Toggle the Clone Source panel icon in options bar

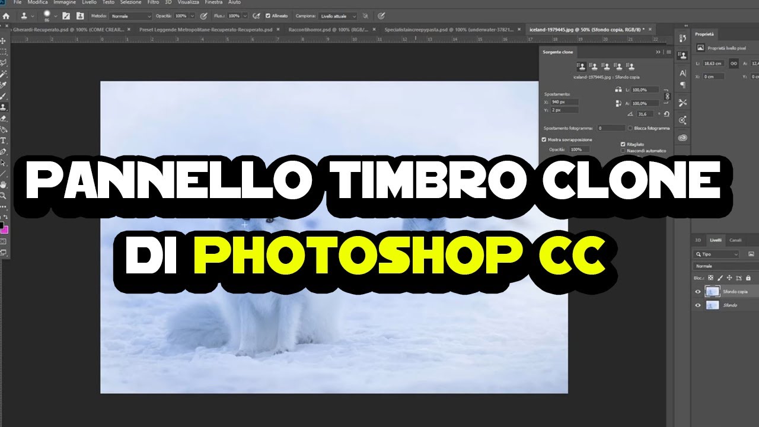click(79, 16)
